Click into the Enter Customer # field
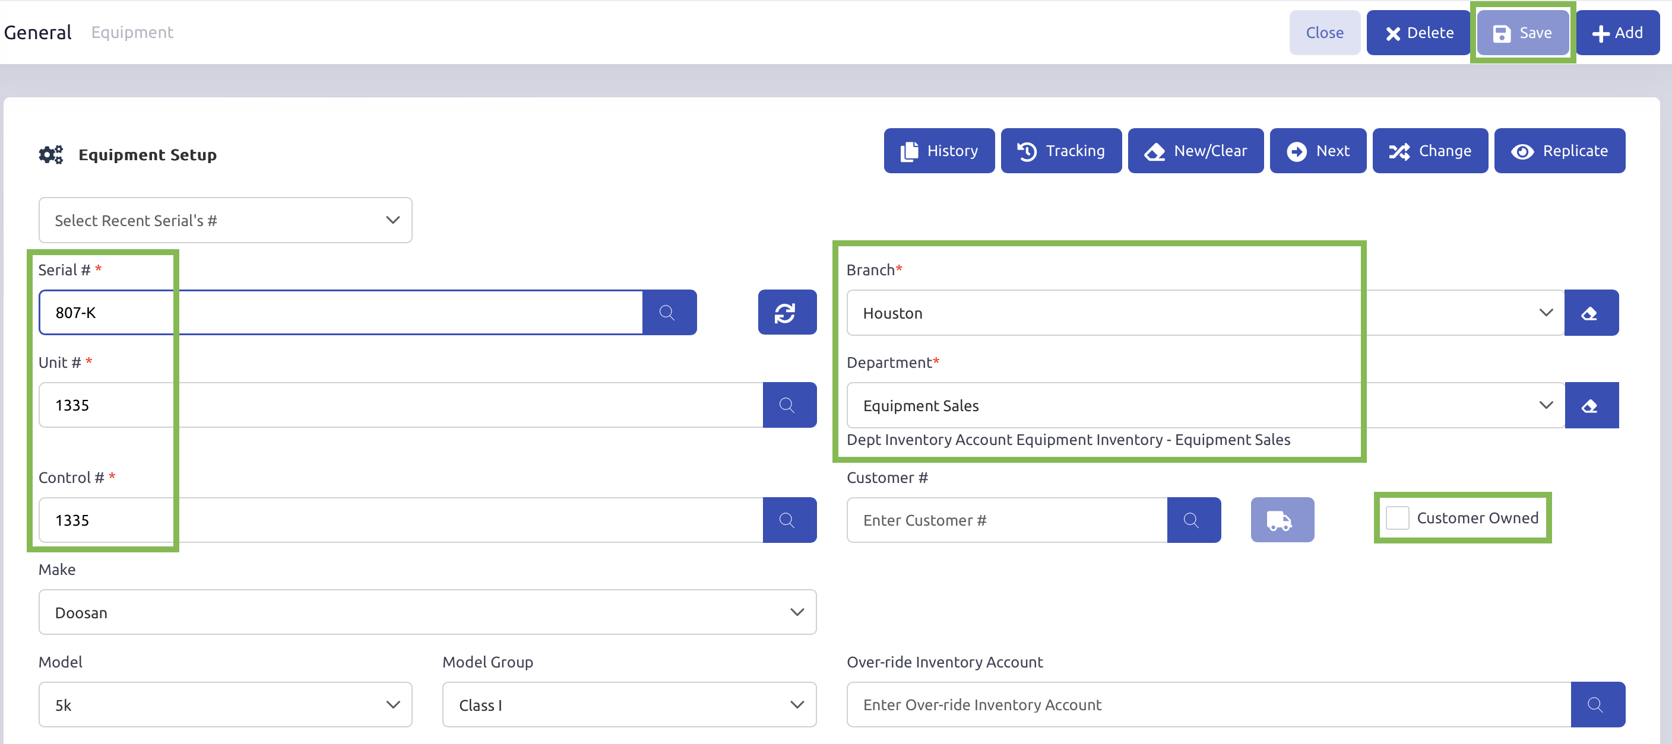 pyautogui.click(x=1006, y=520)
